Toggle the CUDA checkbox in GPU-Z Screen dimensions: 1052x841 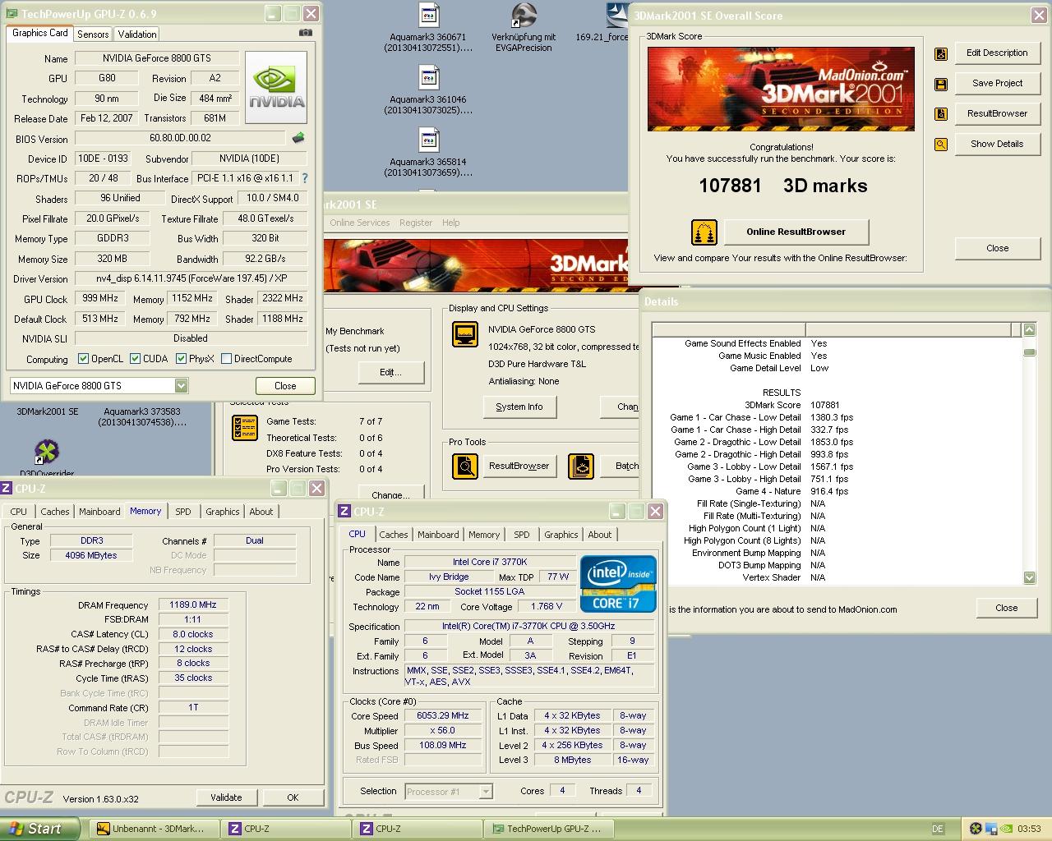coord(136,359)
